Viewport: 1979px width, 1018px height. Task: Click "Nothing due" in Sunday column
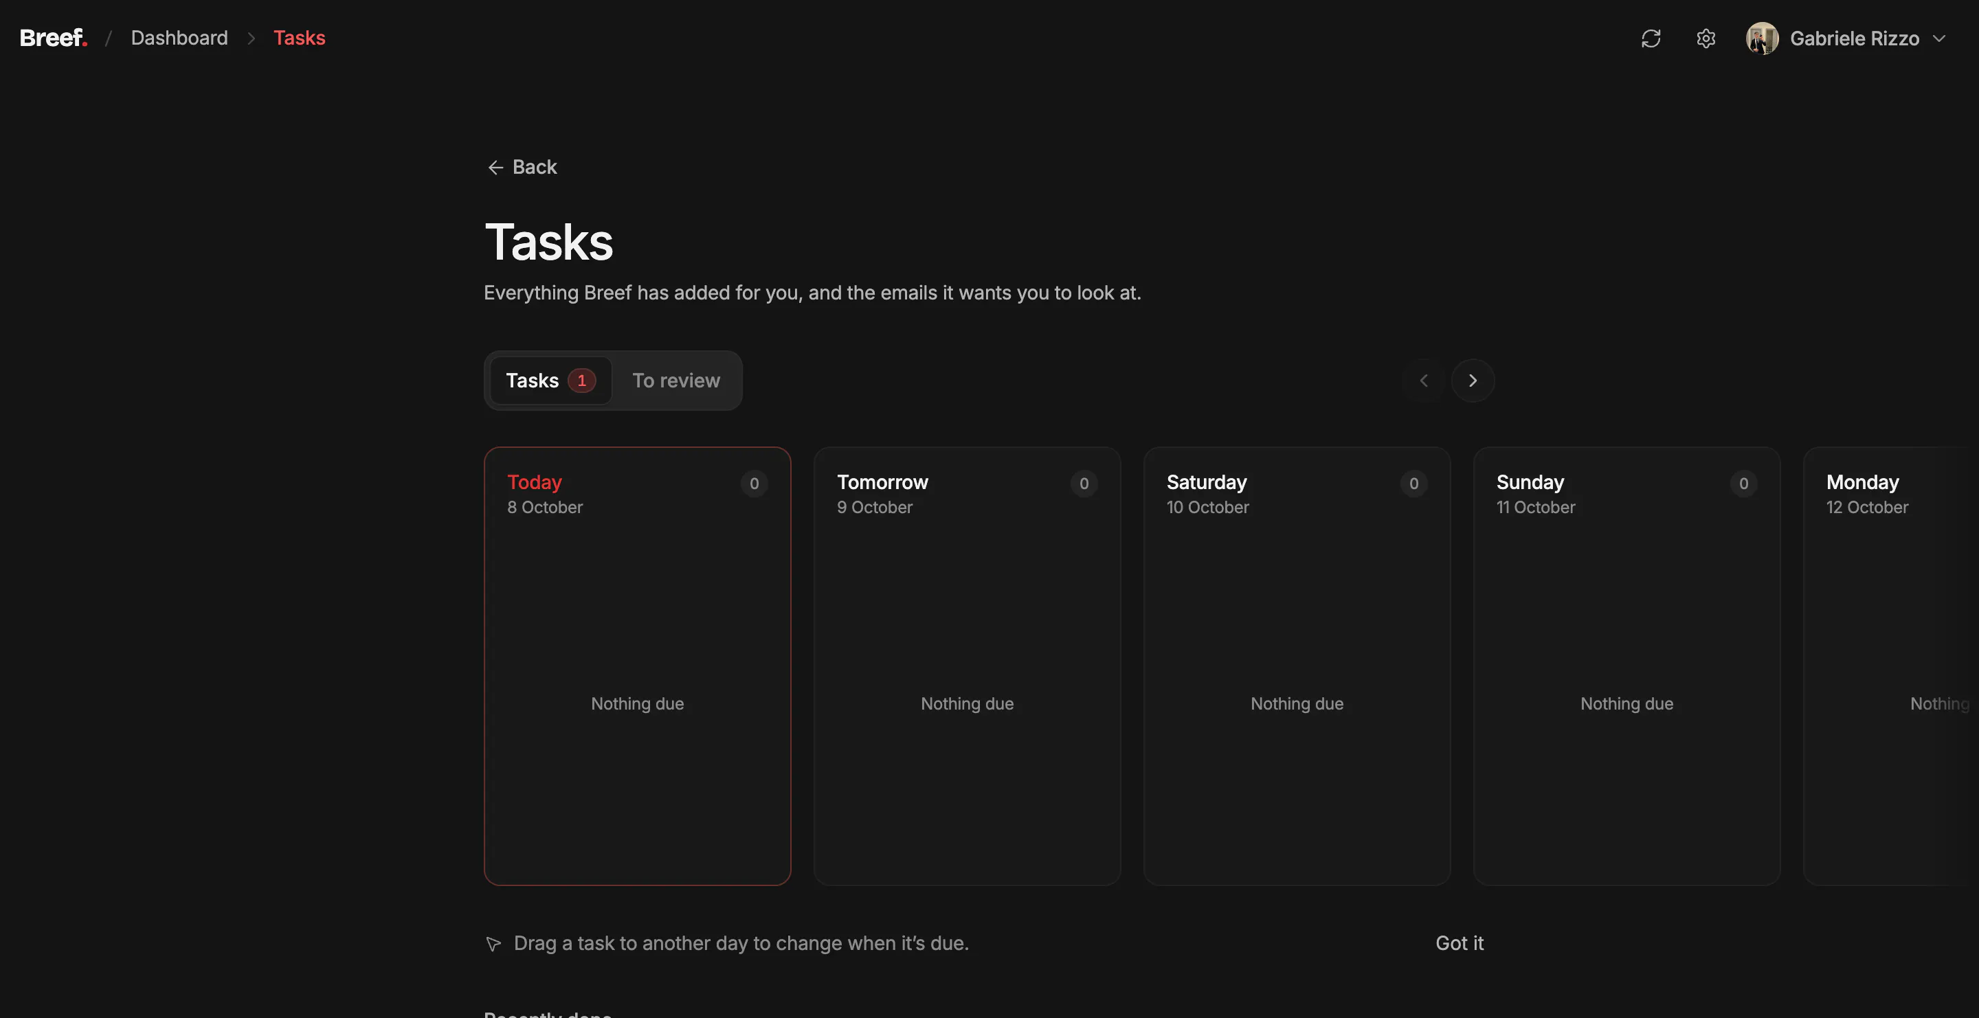coord(1626,703)
